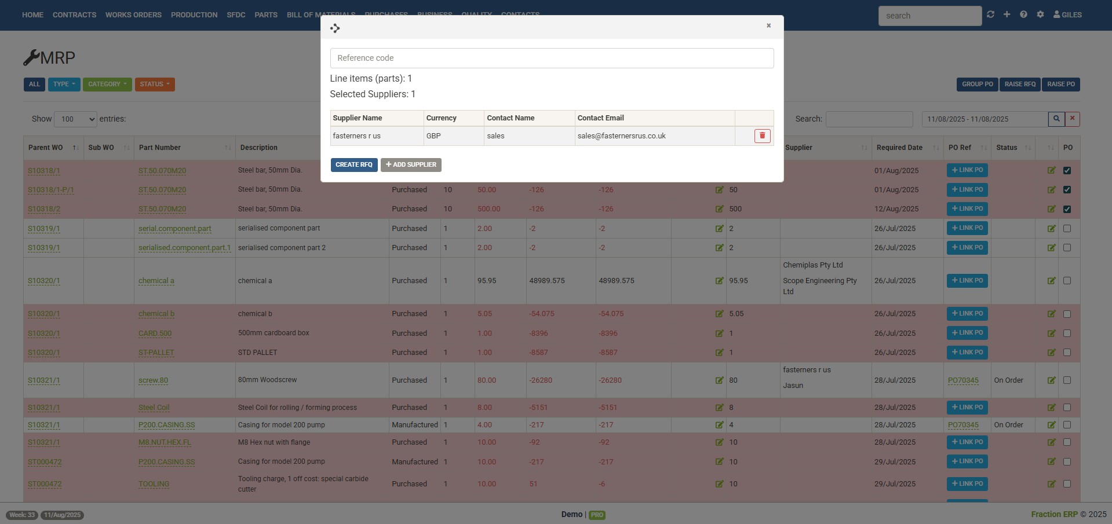Click the refresh icon in the top bar

(x=990, y=14)
